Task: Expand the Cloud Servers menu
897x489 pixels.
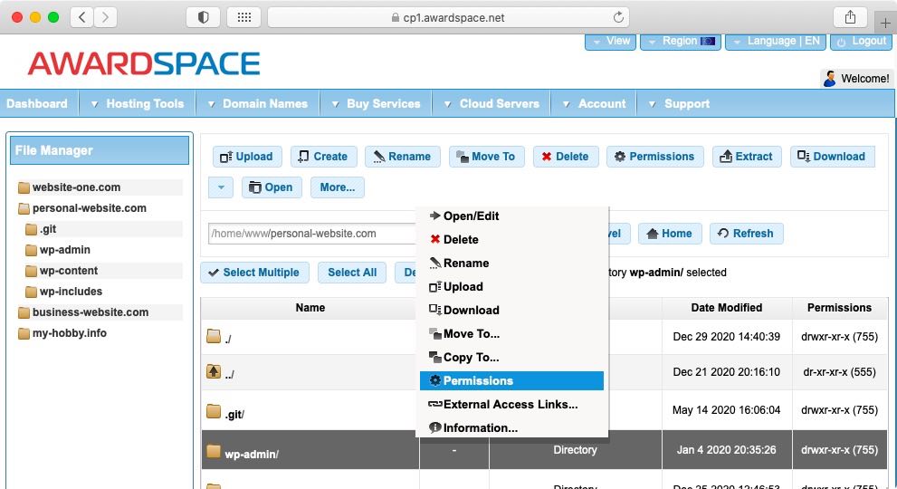Action: (492, 103)
